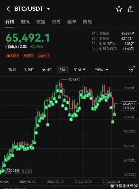Tap the 42,323.0 low price label
139x189 pixels.
[13, 171]
